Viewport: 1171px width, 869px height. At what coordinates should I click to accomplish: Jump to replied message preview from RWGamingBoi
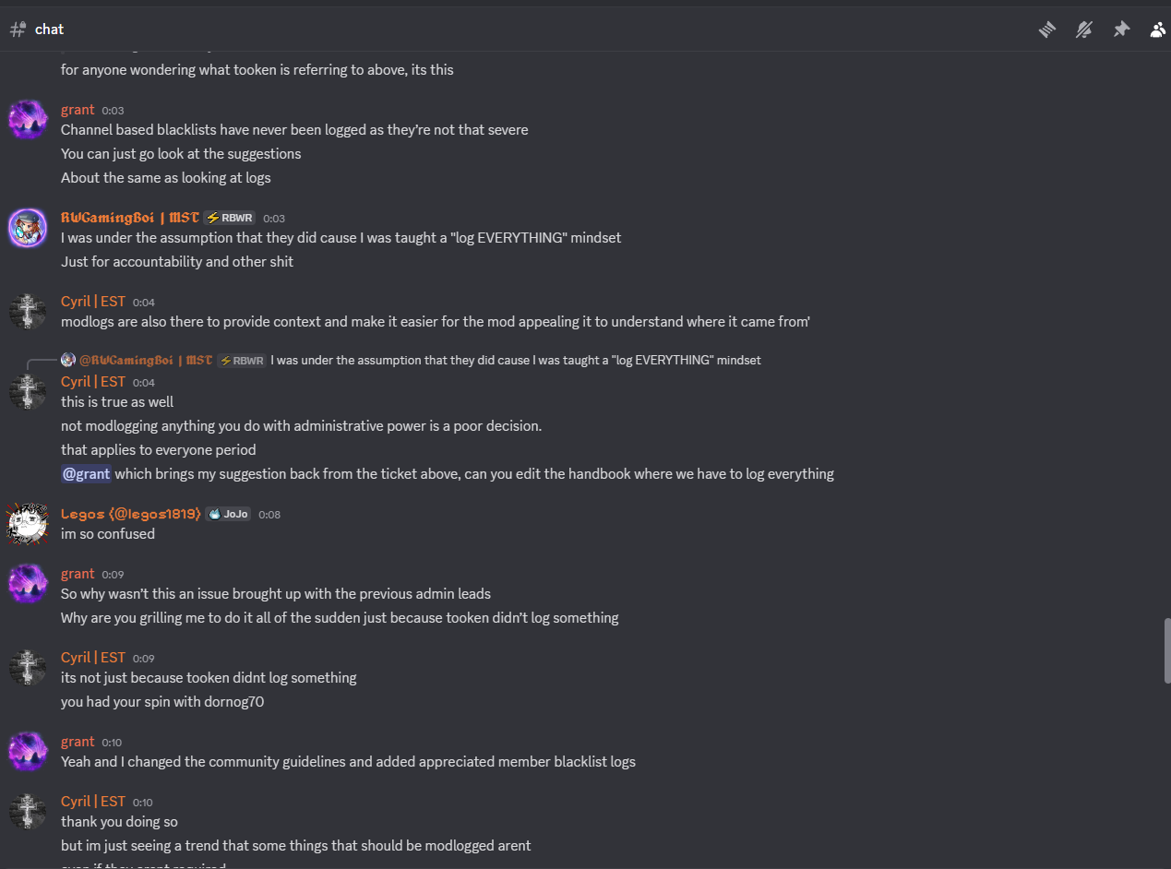pos(516,360)
